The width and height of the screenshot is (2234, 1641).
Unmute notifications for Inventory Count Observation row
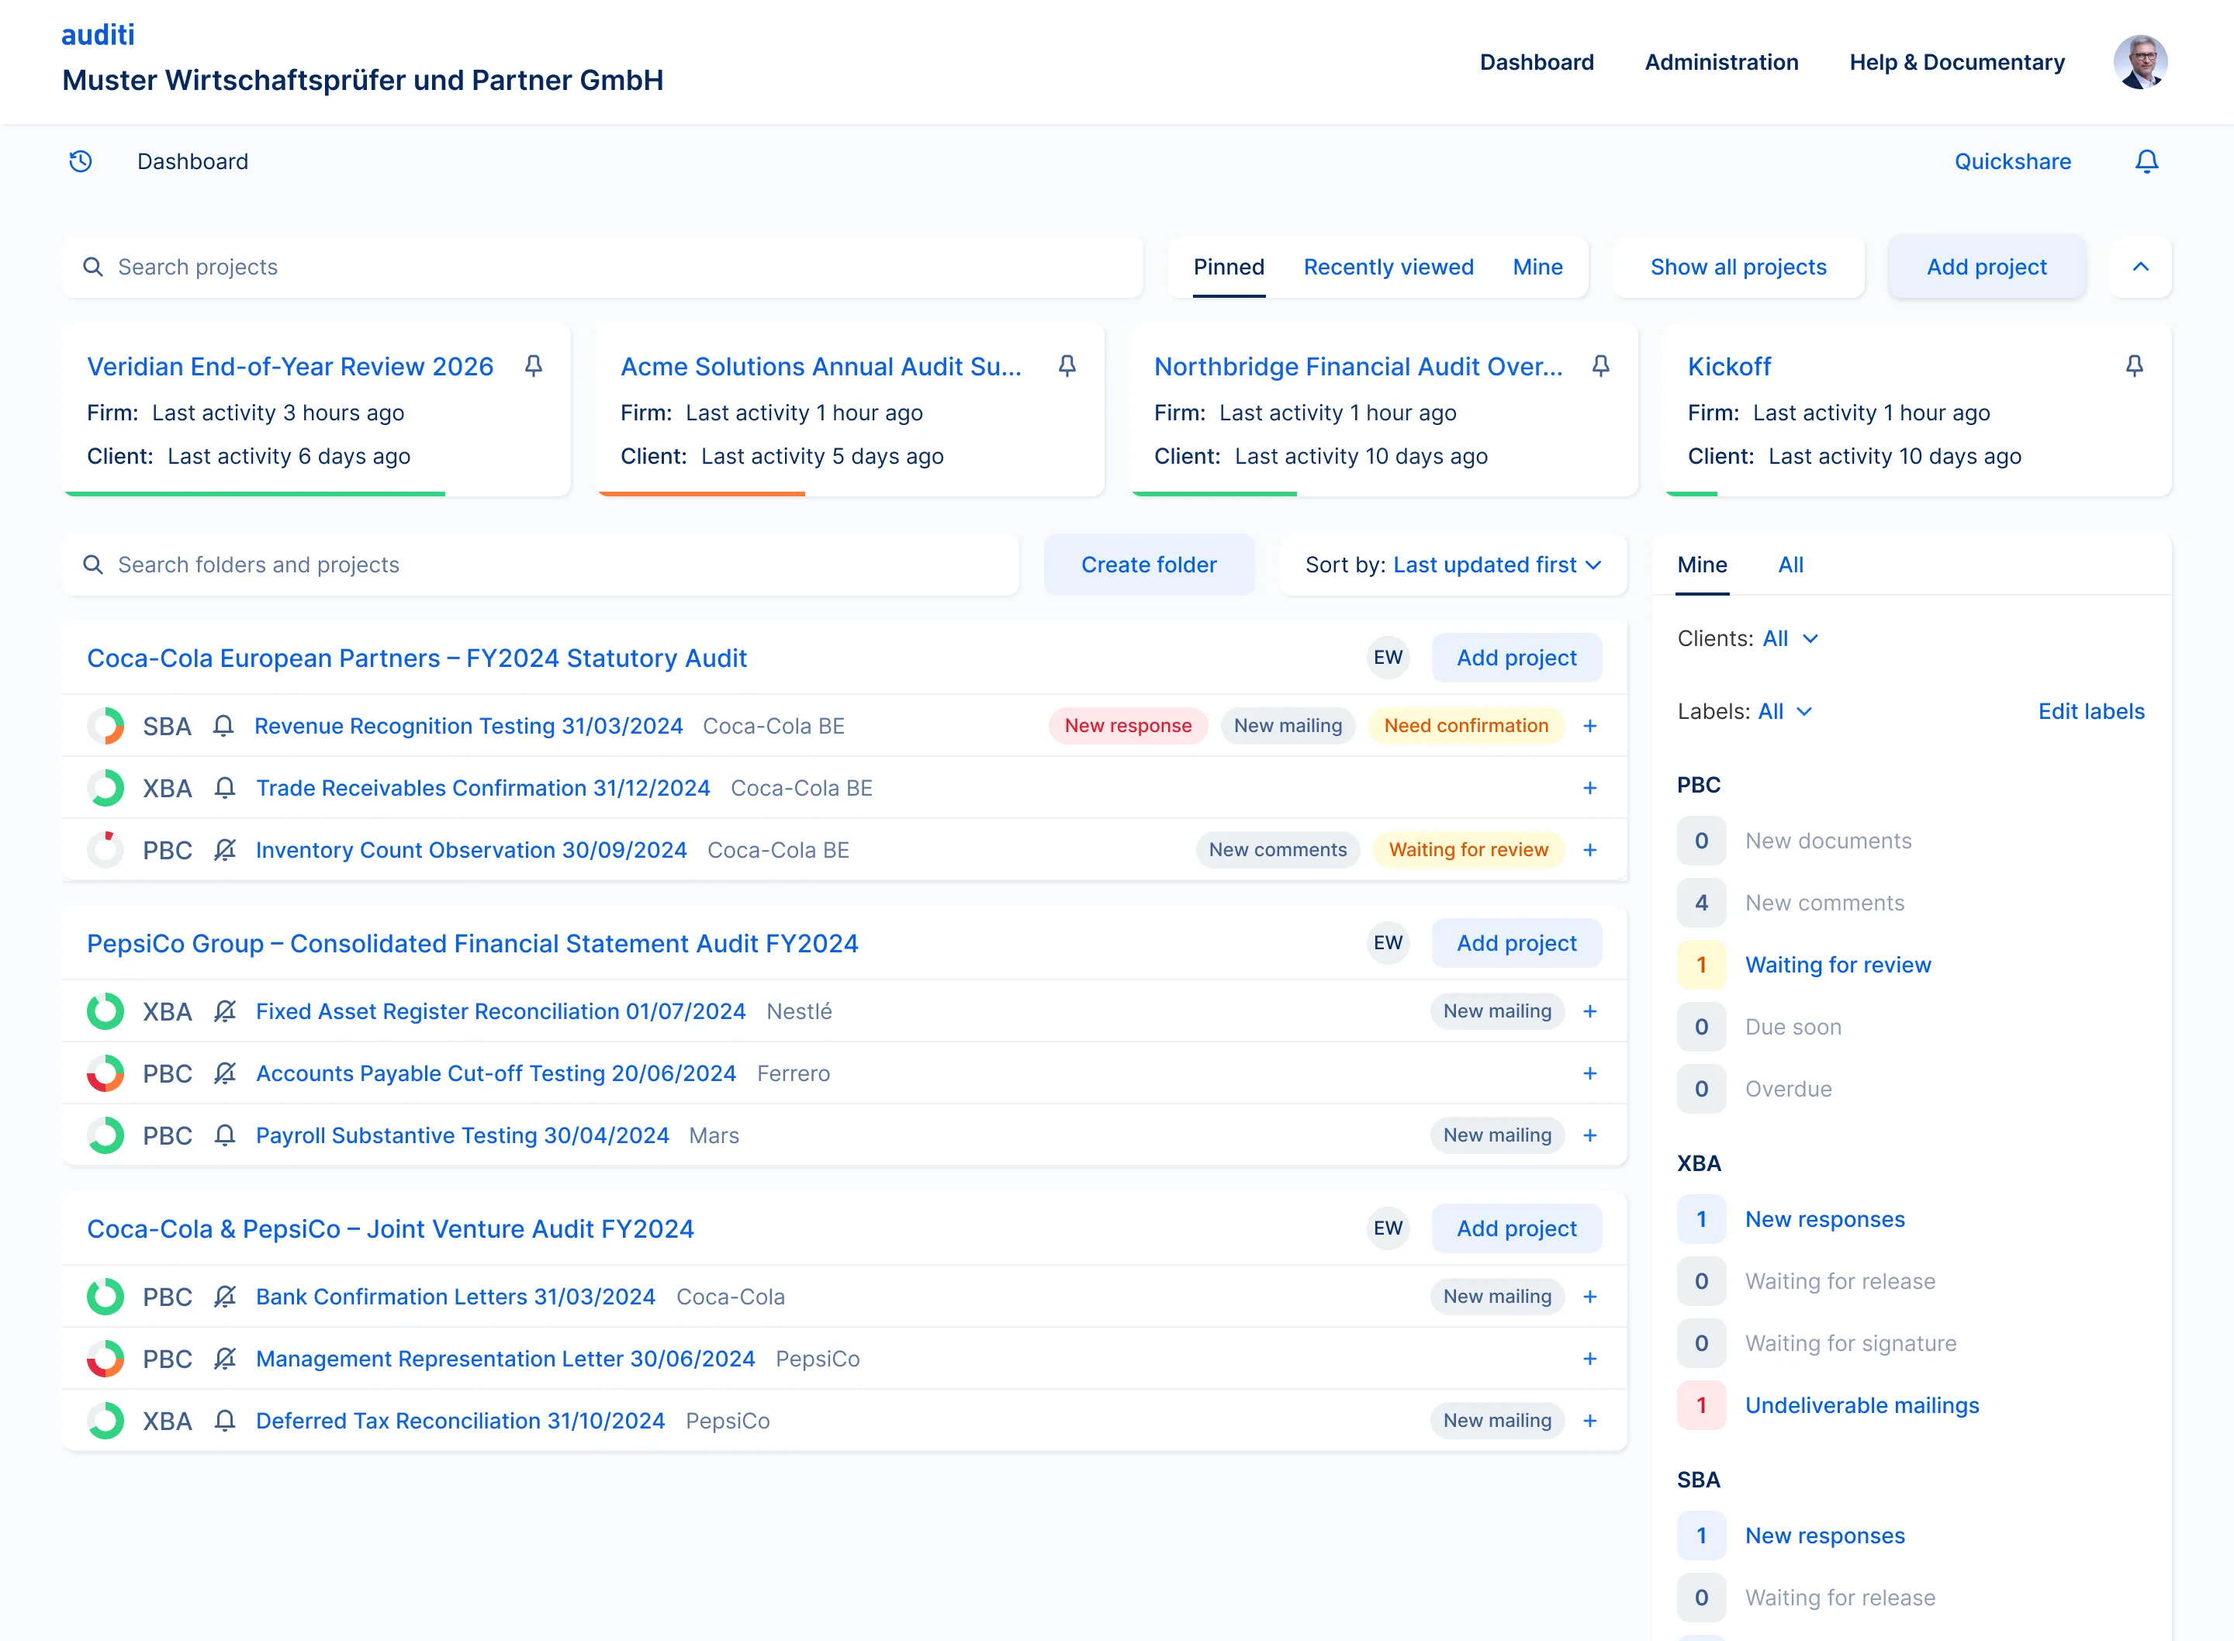click(x=224, y=850)
